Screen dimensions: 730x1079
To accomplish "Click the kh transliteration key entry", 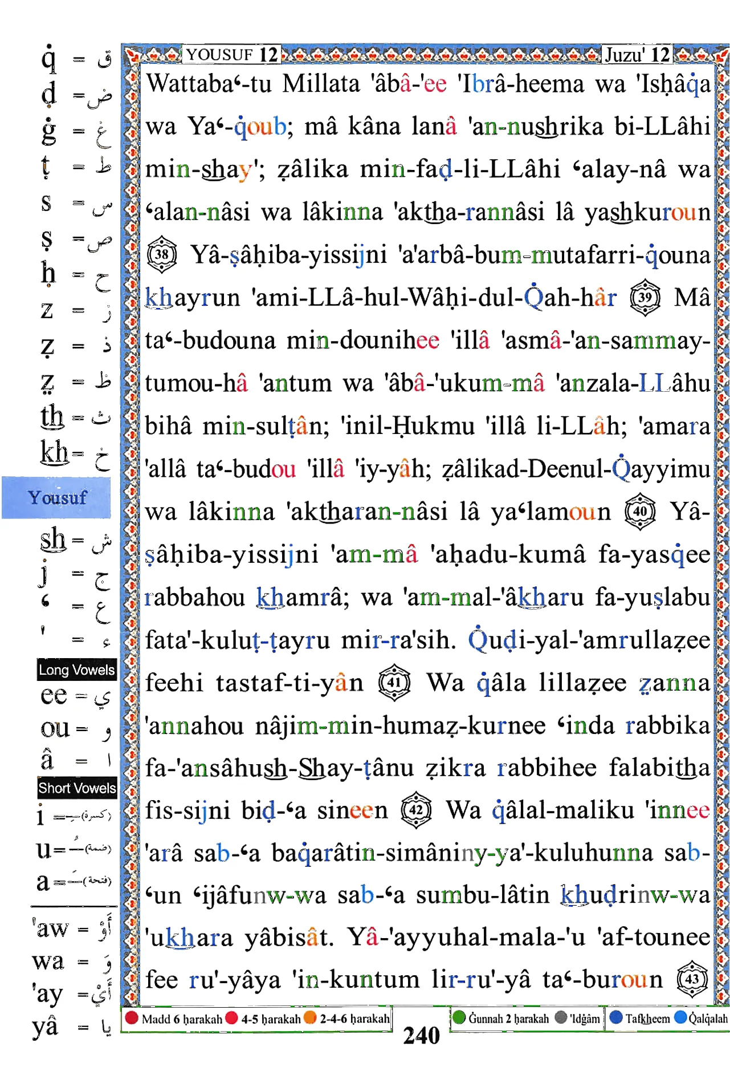I will click(x=76, y=454).
